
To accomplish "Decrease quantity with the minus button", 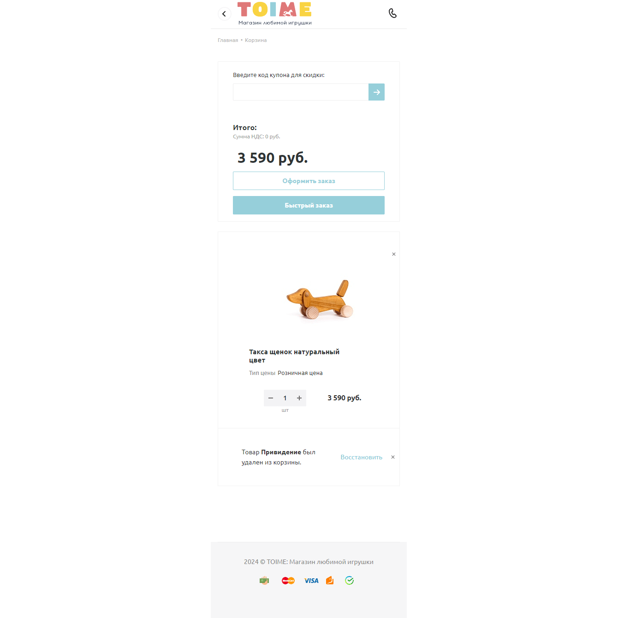I will tap(271, 398).
